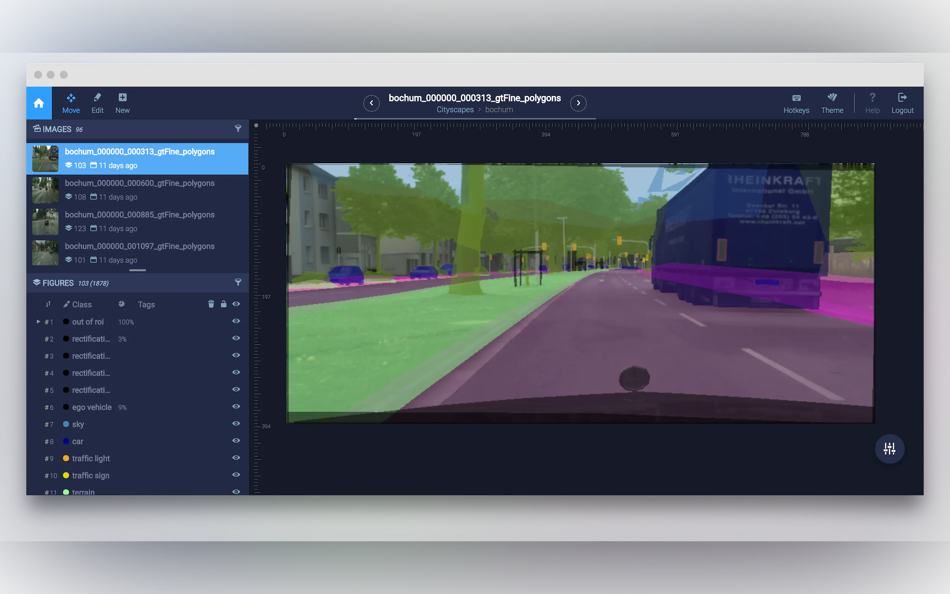950x594 pixels.
Task: Click the bochum breadcrumb link
Action: pos(499,110)
